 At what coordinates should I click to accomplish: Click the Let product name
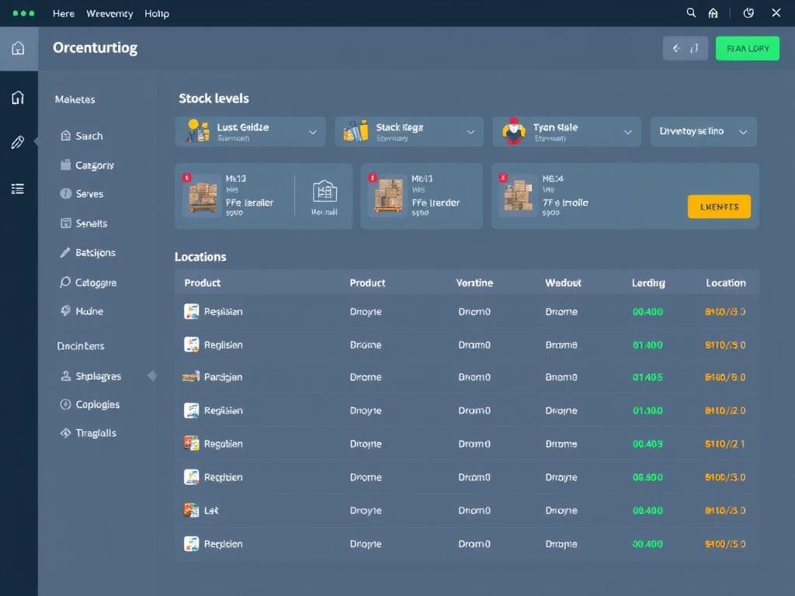211,511
